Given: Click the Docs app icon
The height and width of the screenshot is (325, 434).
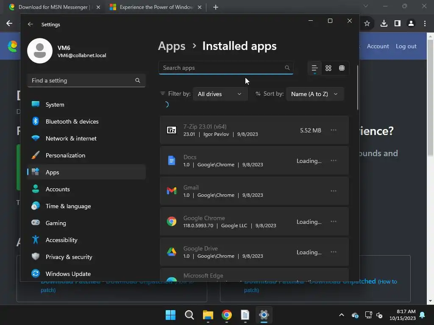Looking at the screenshot, I should click(172, 160).
